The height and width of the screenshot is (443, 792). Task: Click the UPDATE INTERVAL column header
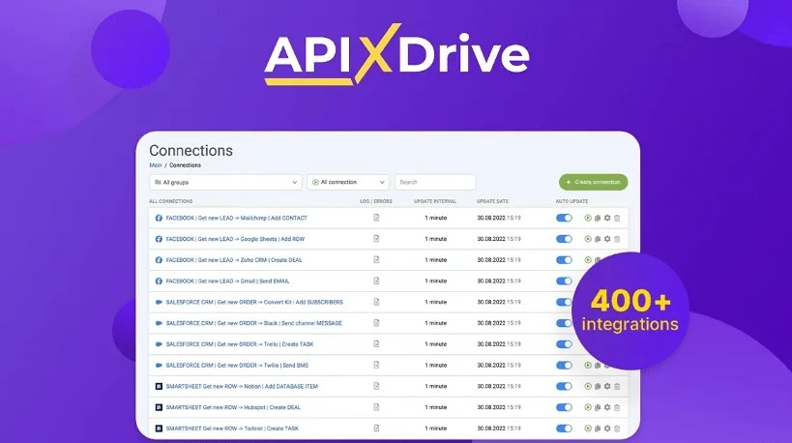[435, 201]
